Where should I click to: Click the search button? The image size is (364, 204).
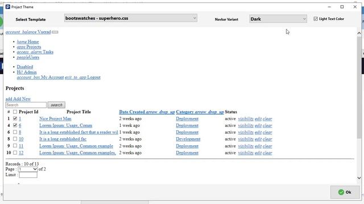[x=56, y=105]
